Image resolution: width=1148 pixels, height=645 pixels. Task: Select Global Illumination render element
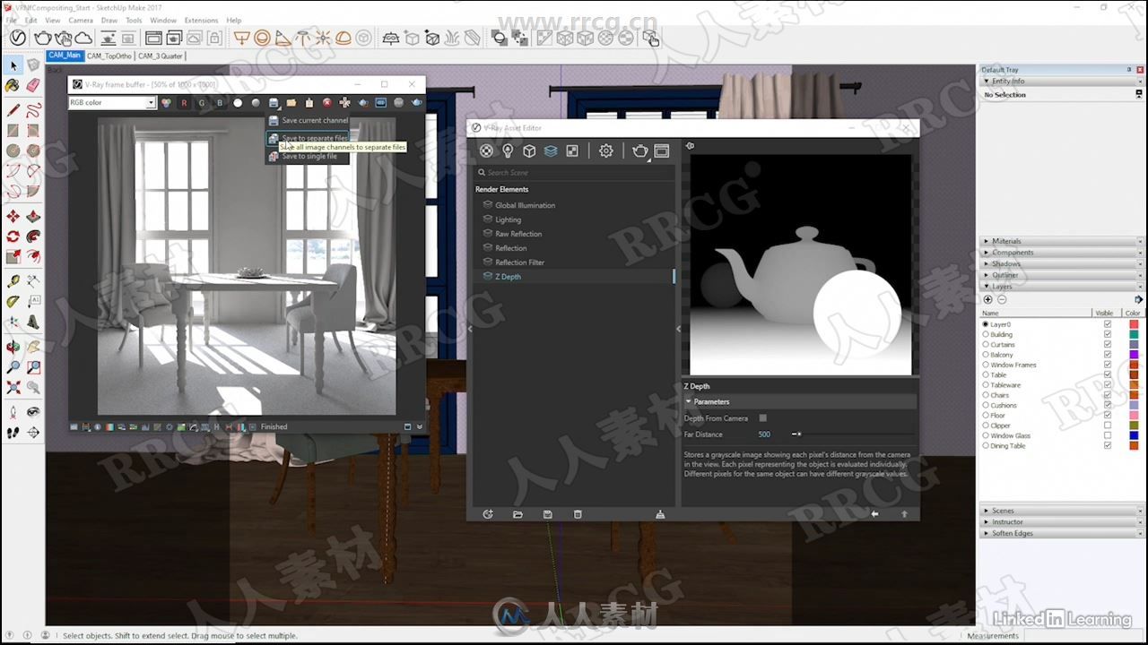coord(525,205)
